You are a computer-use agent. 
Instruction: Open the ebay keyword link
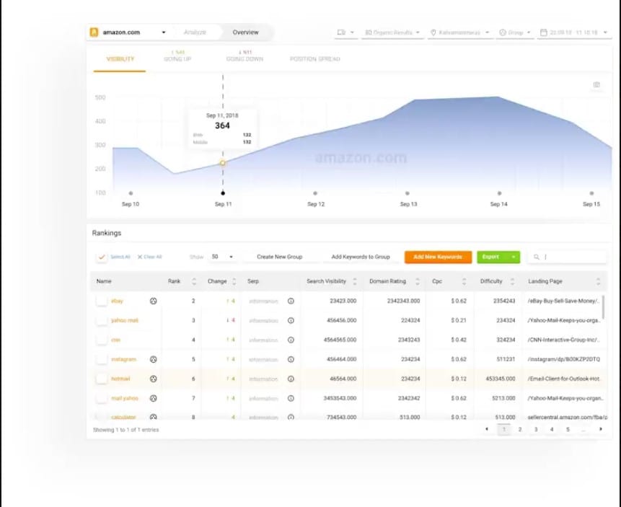point(118,301)
